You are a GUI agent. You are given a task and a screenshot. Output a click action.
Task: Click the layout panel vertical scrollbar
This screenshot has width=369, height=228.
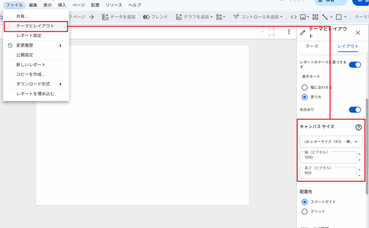[367, 146]
